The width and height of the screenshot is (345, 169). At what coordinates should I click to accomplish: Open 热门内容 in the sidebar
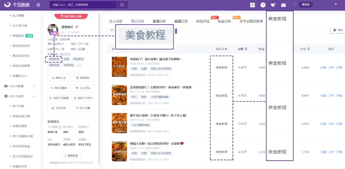18,106
